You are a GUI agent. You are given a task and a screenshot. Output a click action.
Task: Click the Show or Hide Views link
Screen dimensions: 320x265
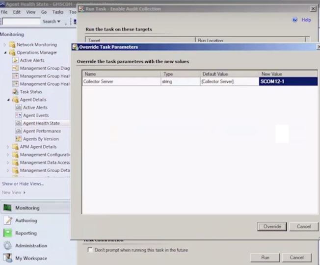(23, 184)
